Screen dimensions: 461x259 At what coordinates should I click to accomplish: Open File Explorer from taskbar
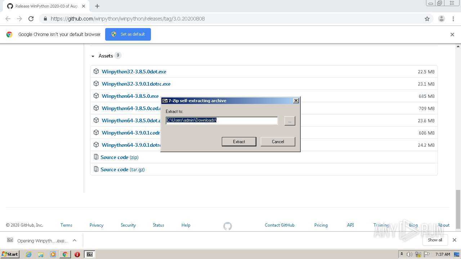41,254
